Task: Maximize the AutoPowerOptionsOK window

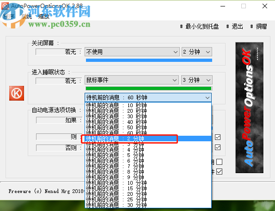Action: (244, 6)
